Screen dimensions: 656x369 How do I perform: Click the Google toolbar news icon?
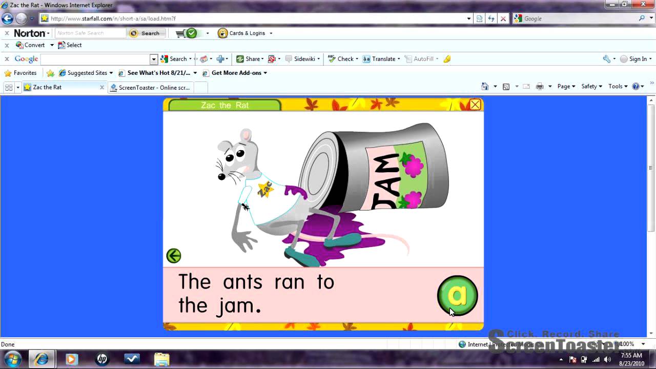pyautogui.click(x=203, y=59)
